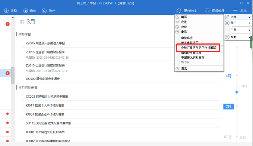This screenshot has width=253, height=146.
Task: Click the 3月 month heading
Action: coord(31,22)
